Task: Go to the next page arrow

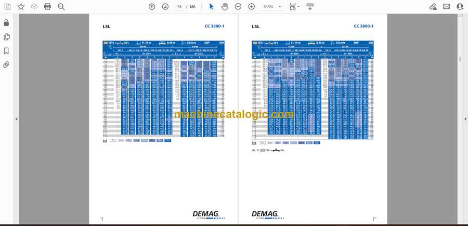Action: [165, 7]
